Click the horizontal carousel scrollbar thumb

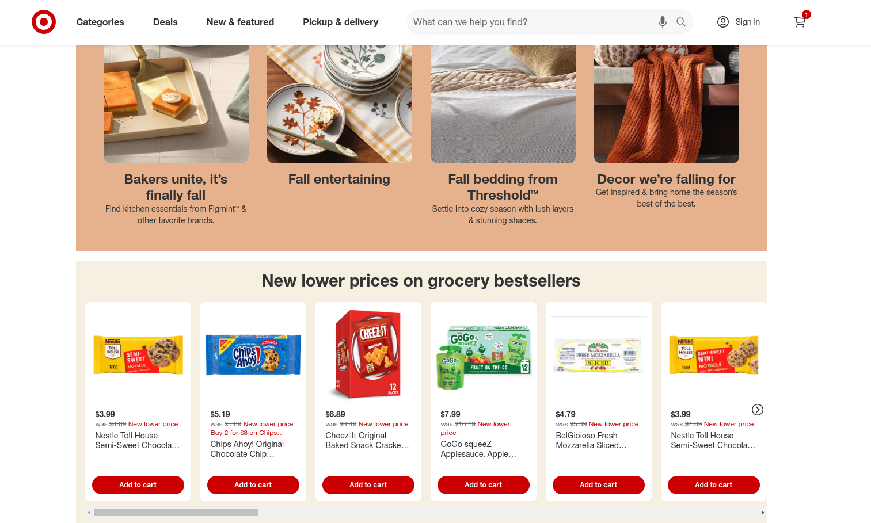tap(176, 512)
